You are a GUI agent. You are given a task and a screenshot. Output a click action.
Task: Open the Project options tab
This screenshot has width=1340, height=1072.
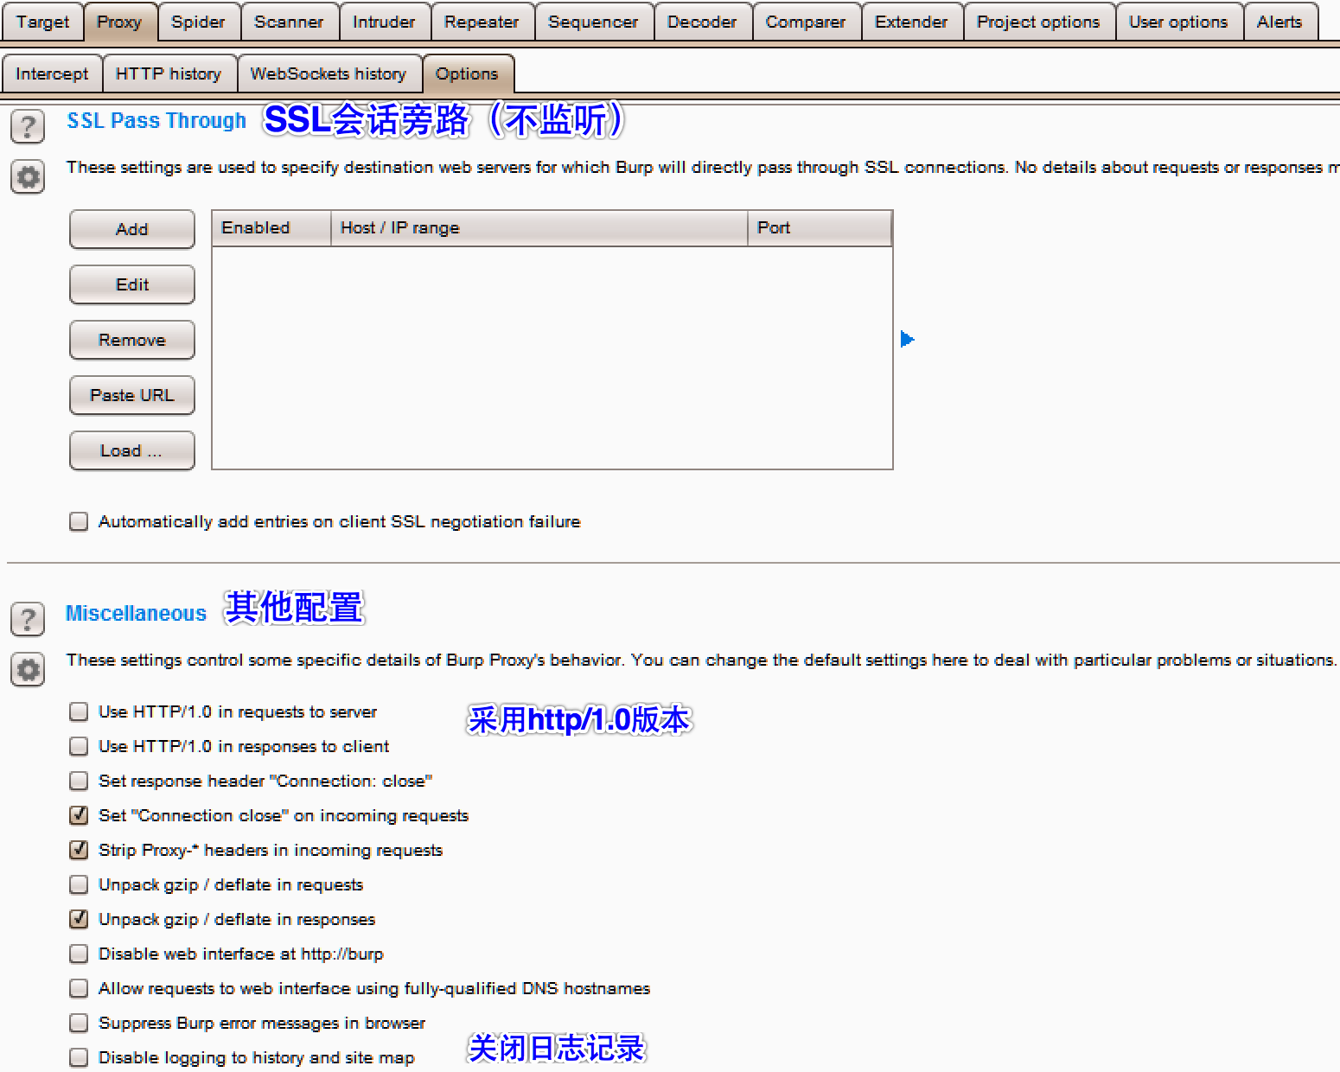pos(1038,22)
